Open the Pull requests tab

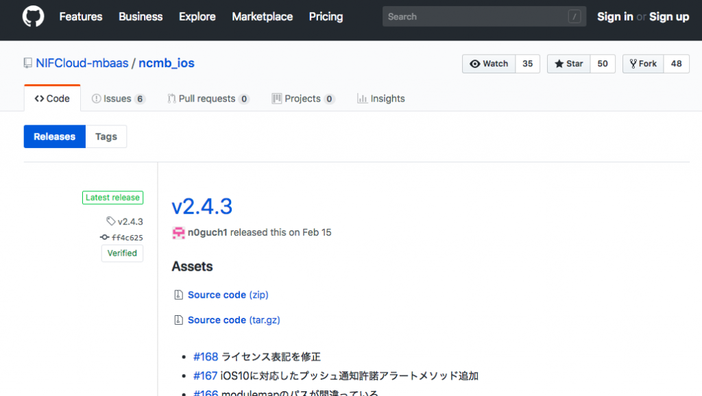[x=208, y=98]
